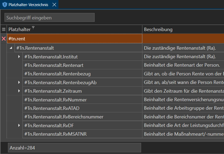Clear filter row with red X icon

point(4,39)
